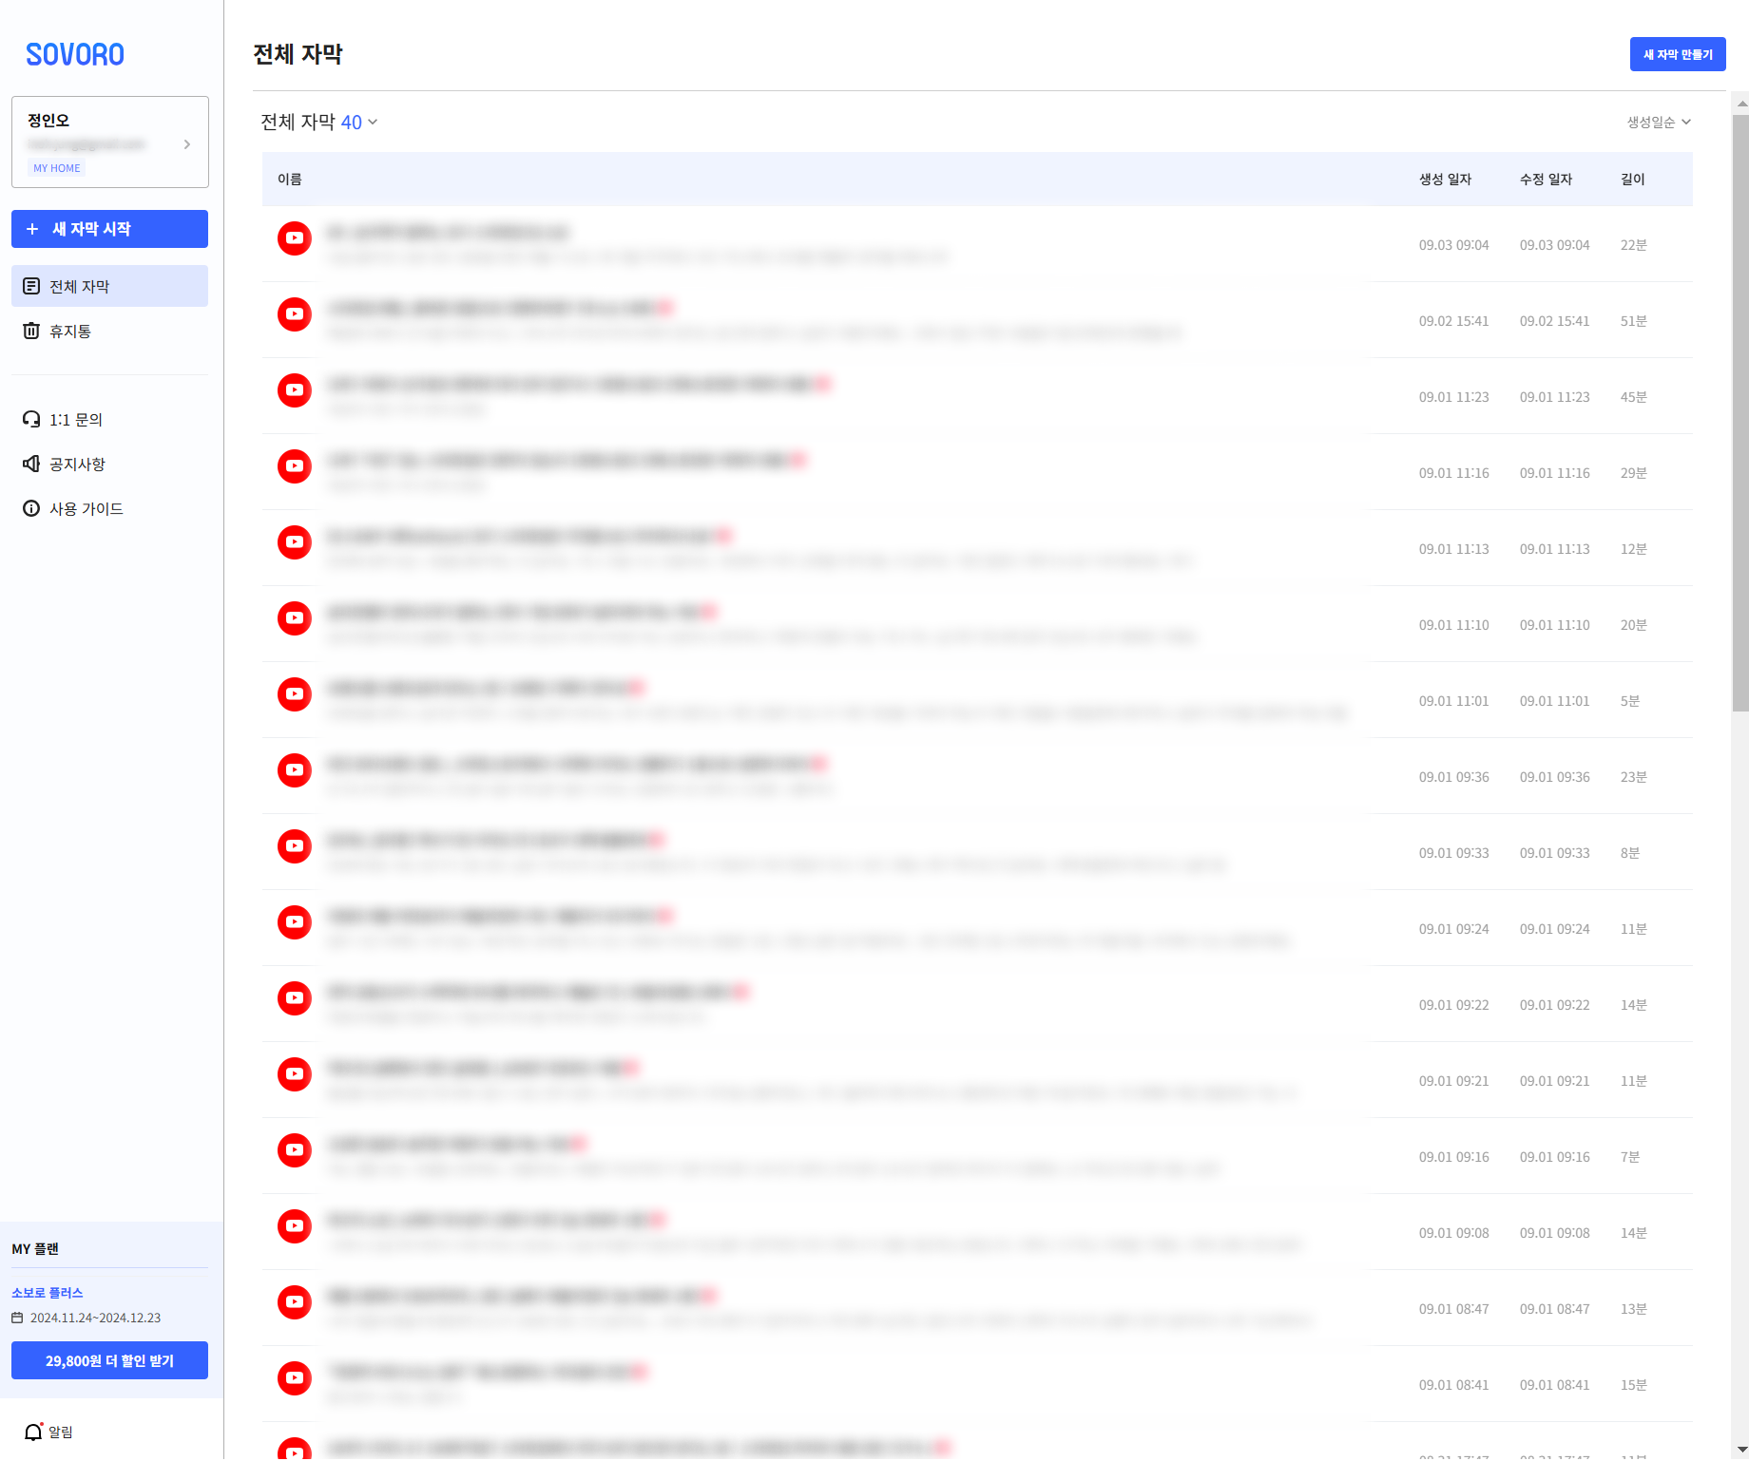Click the SOVORO logo

pyautogui.click(x=75, y=55)
